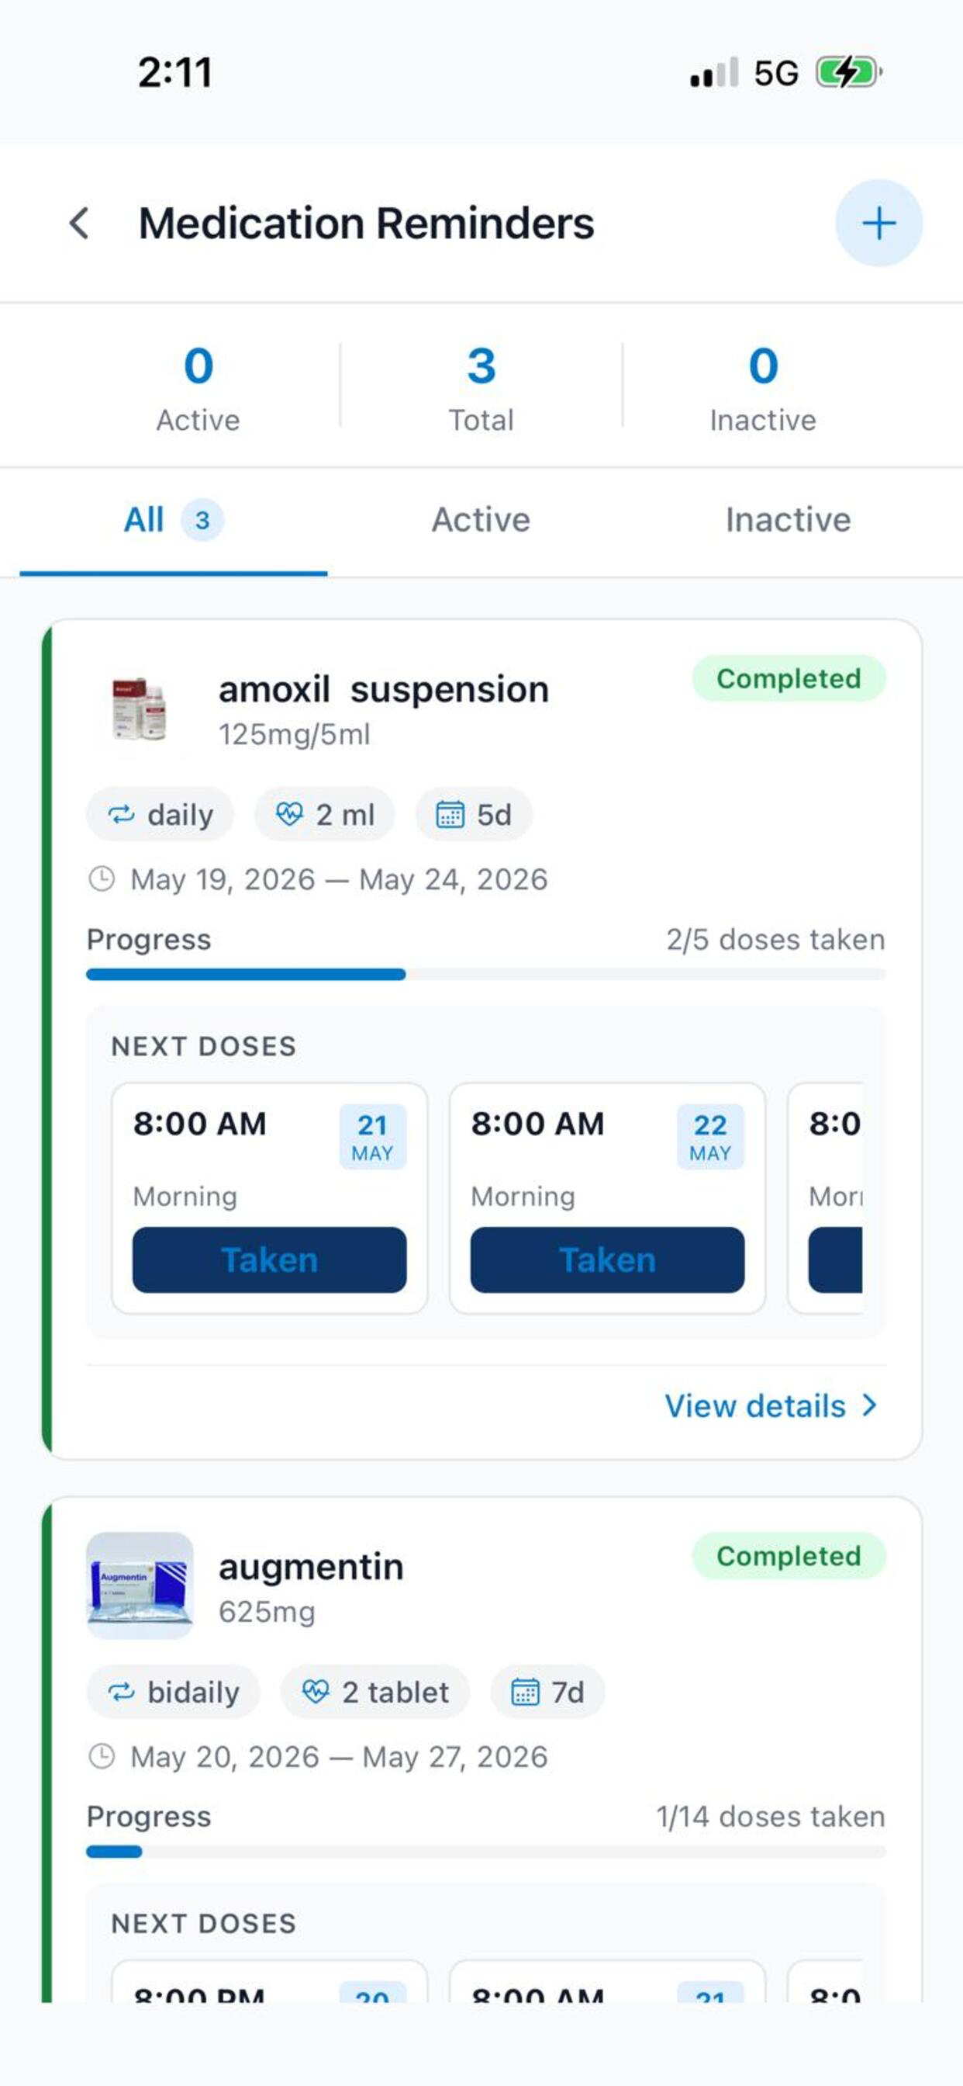Click the View details chevron arrow
The image size is (963, 2086).
pos(869,1405)
